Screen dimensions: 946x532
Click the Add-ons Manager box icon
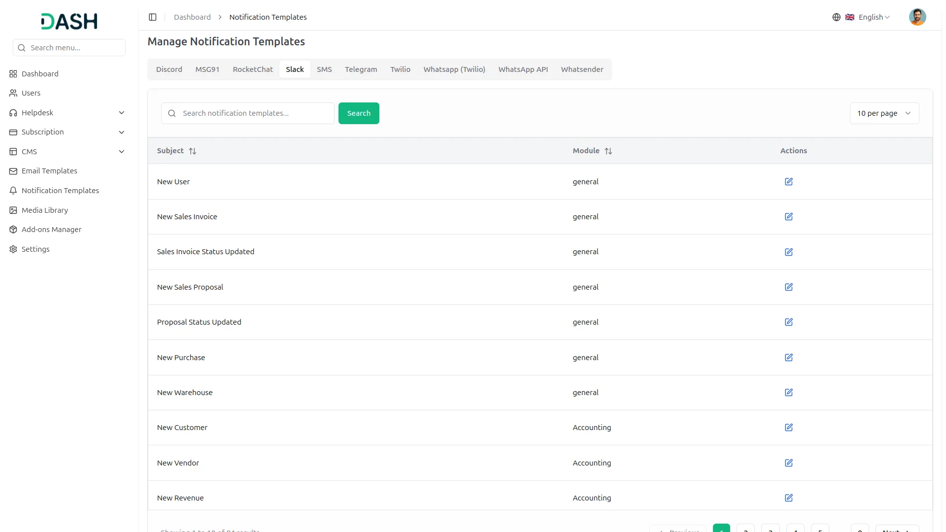coord(13,230)
